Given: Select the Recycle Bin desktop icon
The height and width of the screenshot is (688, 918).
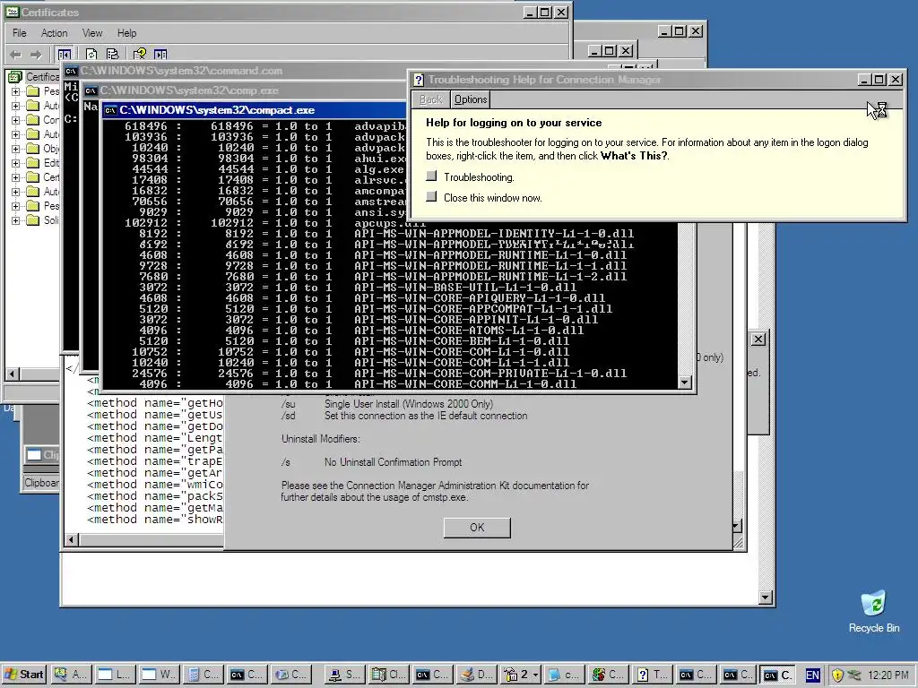Looking at the screenshot, I should 873,613.
